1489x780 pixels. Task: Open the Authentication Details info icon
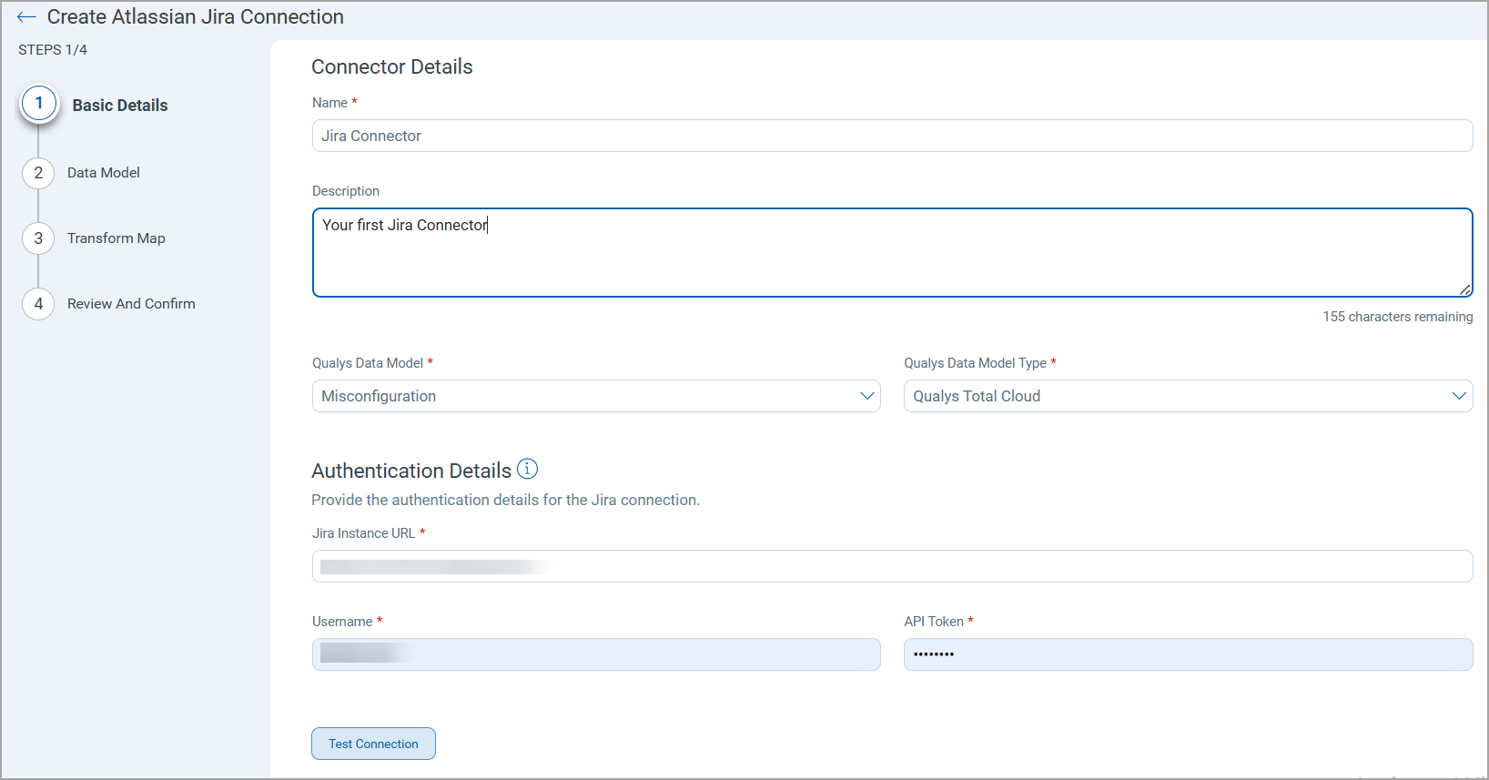pyautogui.click(x=527, y=469)
